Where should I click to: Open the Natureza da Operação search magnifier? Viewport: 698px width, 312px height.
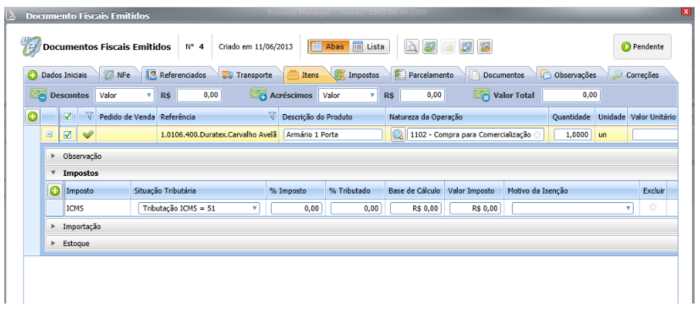[x=398, y=134]
